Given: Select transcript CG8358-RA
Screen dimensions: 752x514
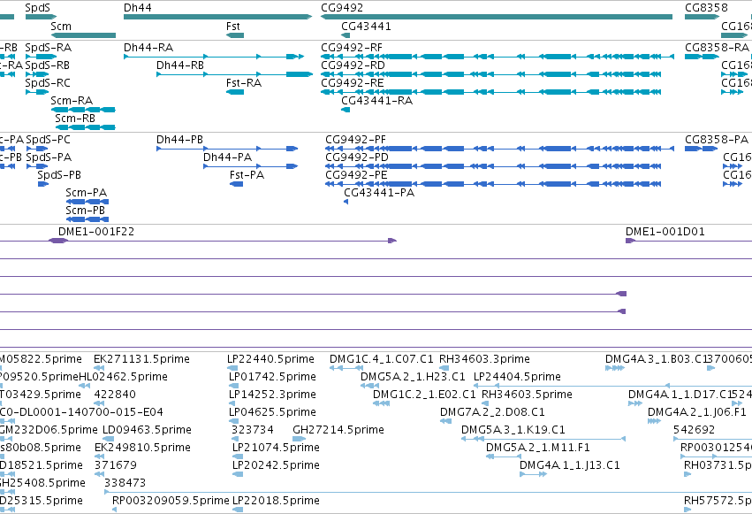Looking at the screenshot, I should (x=703, y=57).
